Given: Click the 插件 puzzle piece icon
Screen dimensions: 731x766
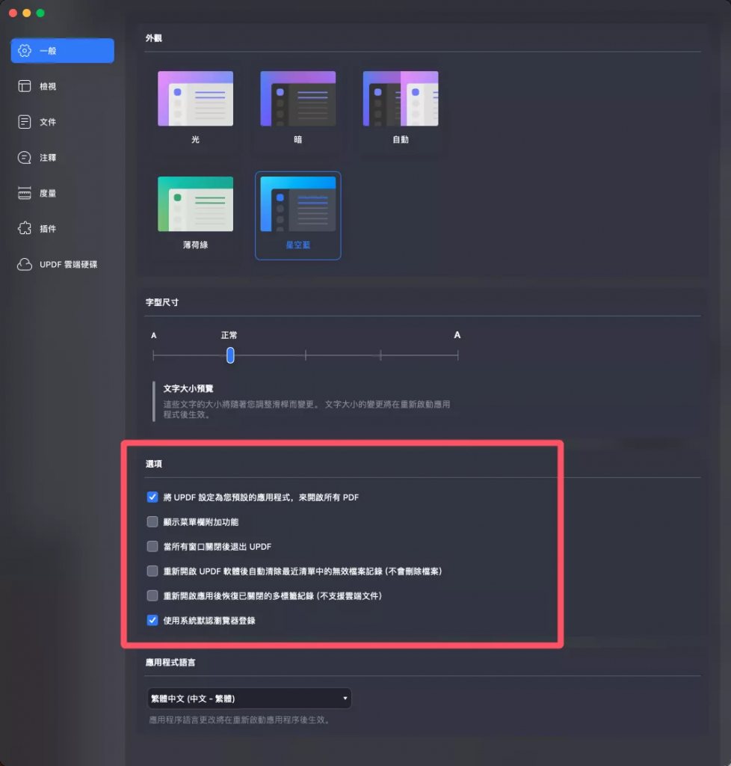Looking at the screenshot, I should click(x=25, y=228).
